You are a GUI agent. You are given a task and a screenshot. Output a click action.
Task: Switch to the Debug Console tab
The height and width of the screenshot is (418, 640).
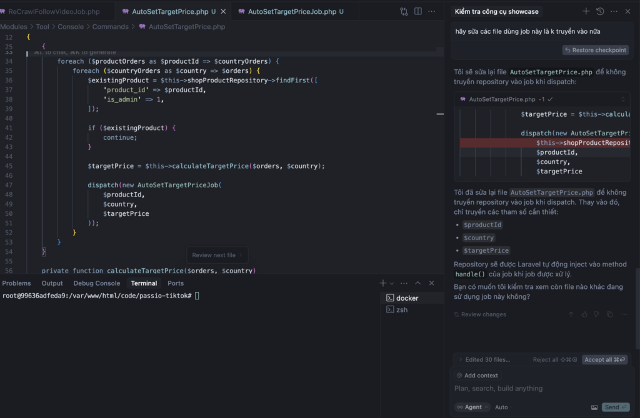[97, 283]
